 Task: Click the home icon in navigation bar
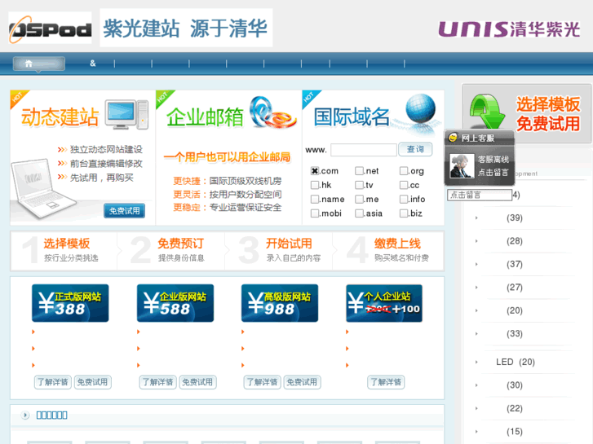[29, 64]
